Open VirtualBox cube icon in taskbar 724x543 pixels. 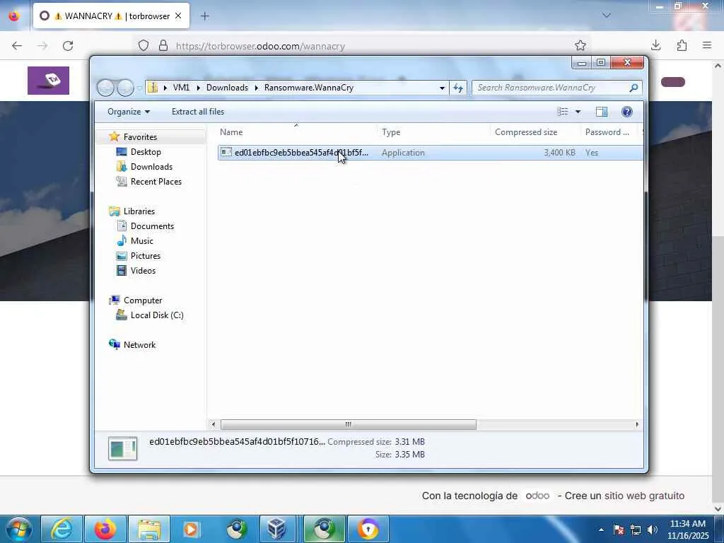point(277,529)
